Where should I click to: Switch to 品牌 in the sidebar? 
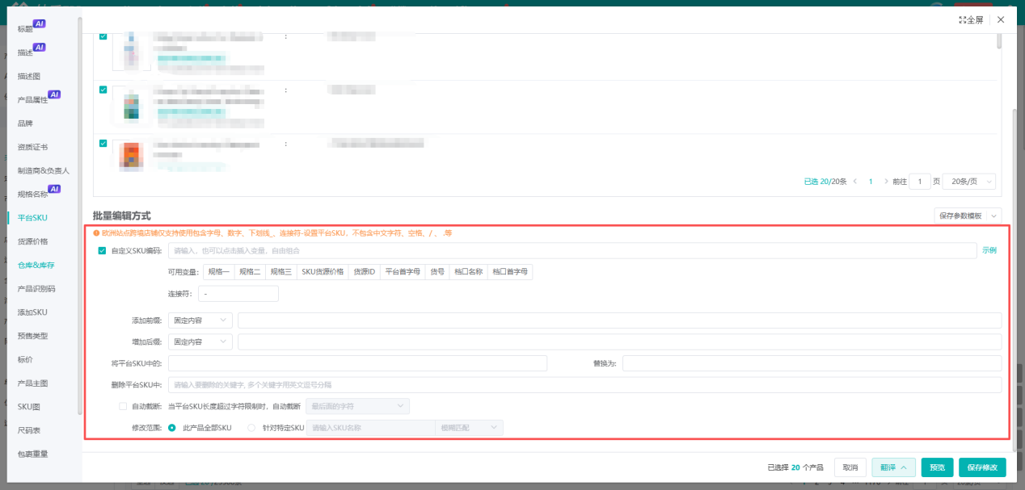tap(26, 124)
